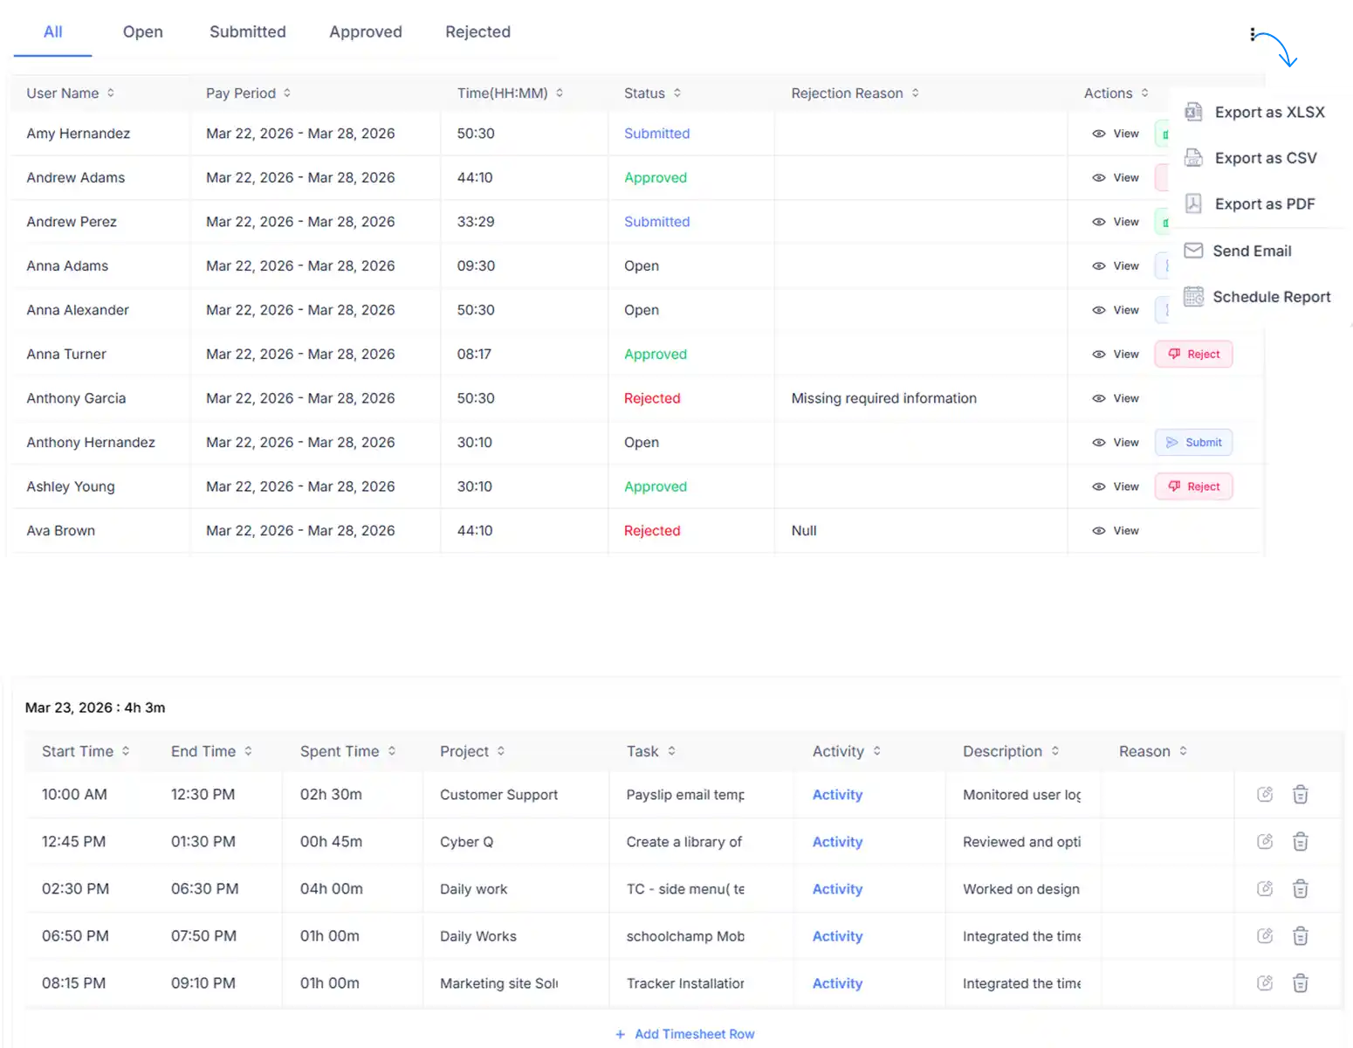1353x1048 pixels.
Task: Click Add Timesheet Row
Action: 684,1034
